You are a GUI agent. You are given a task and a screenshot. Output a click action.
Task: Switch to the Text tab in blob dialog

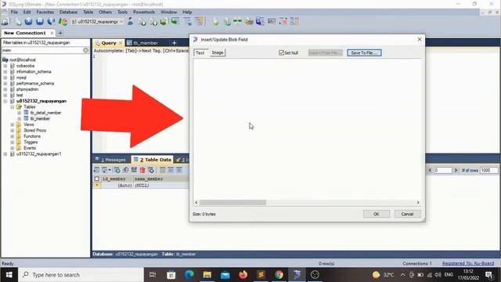point(200,52)
